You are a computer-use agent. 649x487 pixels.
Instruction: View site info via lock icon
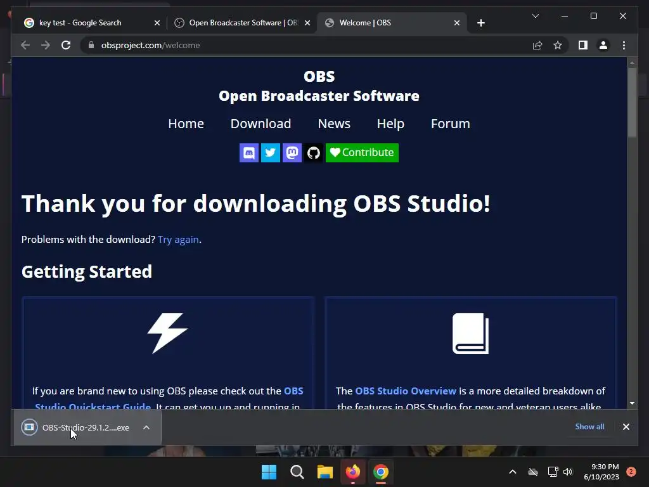pos(91,45)
